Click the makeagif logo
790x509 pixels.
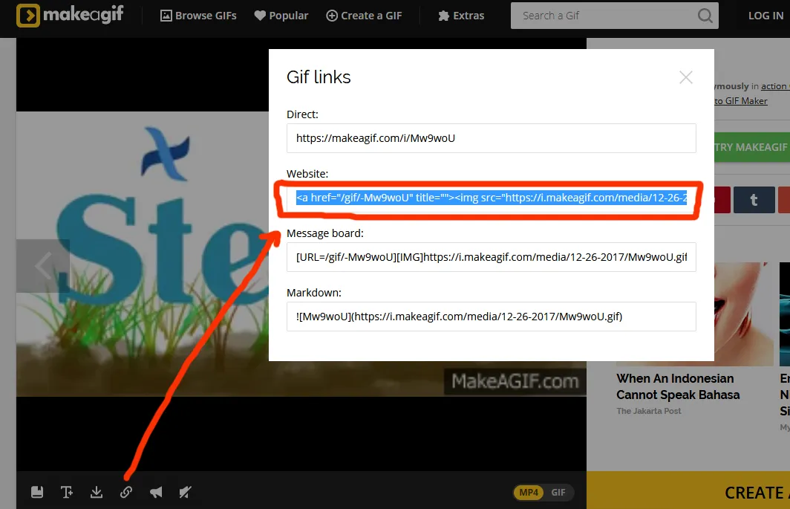pos(70,15)
